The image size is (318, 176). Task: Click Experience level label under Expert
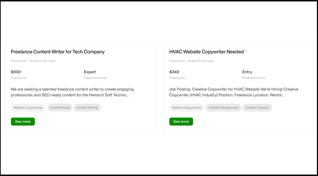(95, 78)
